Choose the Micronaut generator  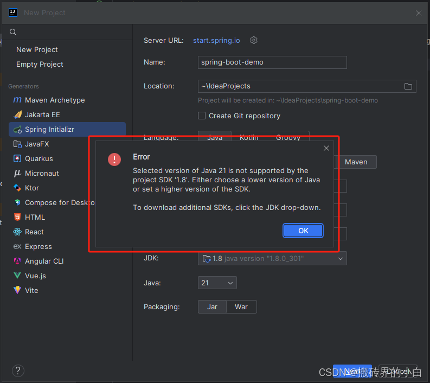click(42, 174)
